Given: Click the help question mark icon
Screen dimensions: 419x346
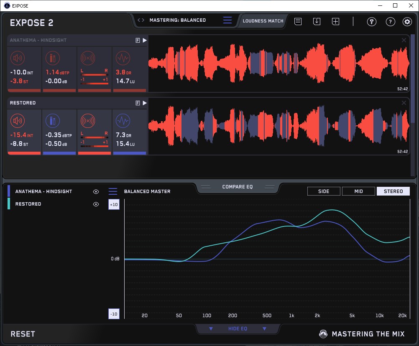Looking at the screenshot, I should pos(390,22).
